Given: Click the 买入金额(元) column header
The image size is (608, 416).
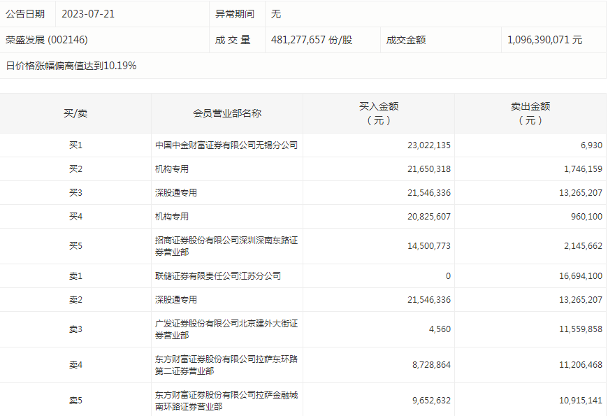Looking at the screenshot, I should pos(378,112).
